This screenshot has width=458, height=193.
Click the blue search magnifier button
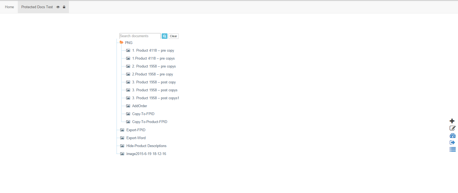[164, 36]
